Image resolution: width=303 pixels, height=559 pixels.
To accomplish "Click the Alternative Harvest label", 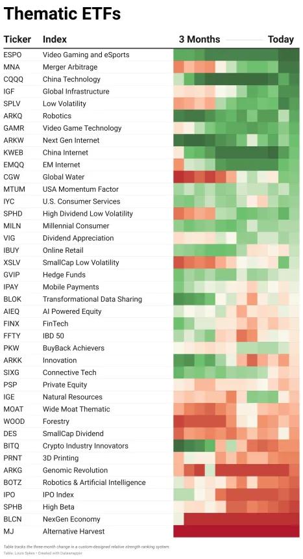I will pos(74,531).
